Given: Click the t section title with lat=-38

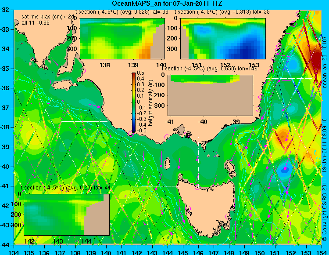Looking at the screenshot, I should pos(122,12).
